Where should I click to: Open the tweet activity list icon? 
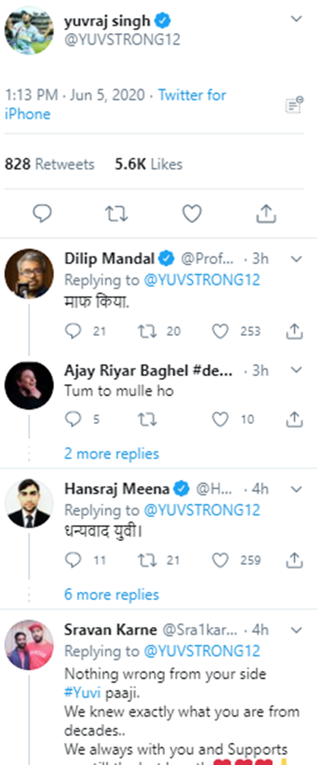click(294, 105)
